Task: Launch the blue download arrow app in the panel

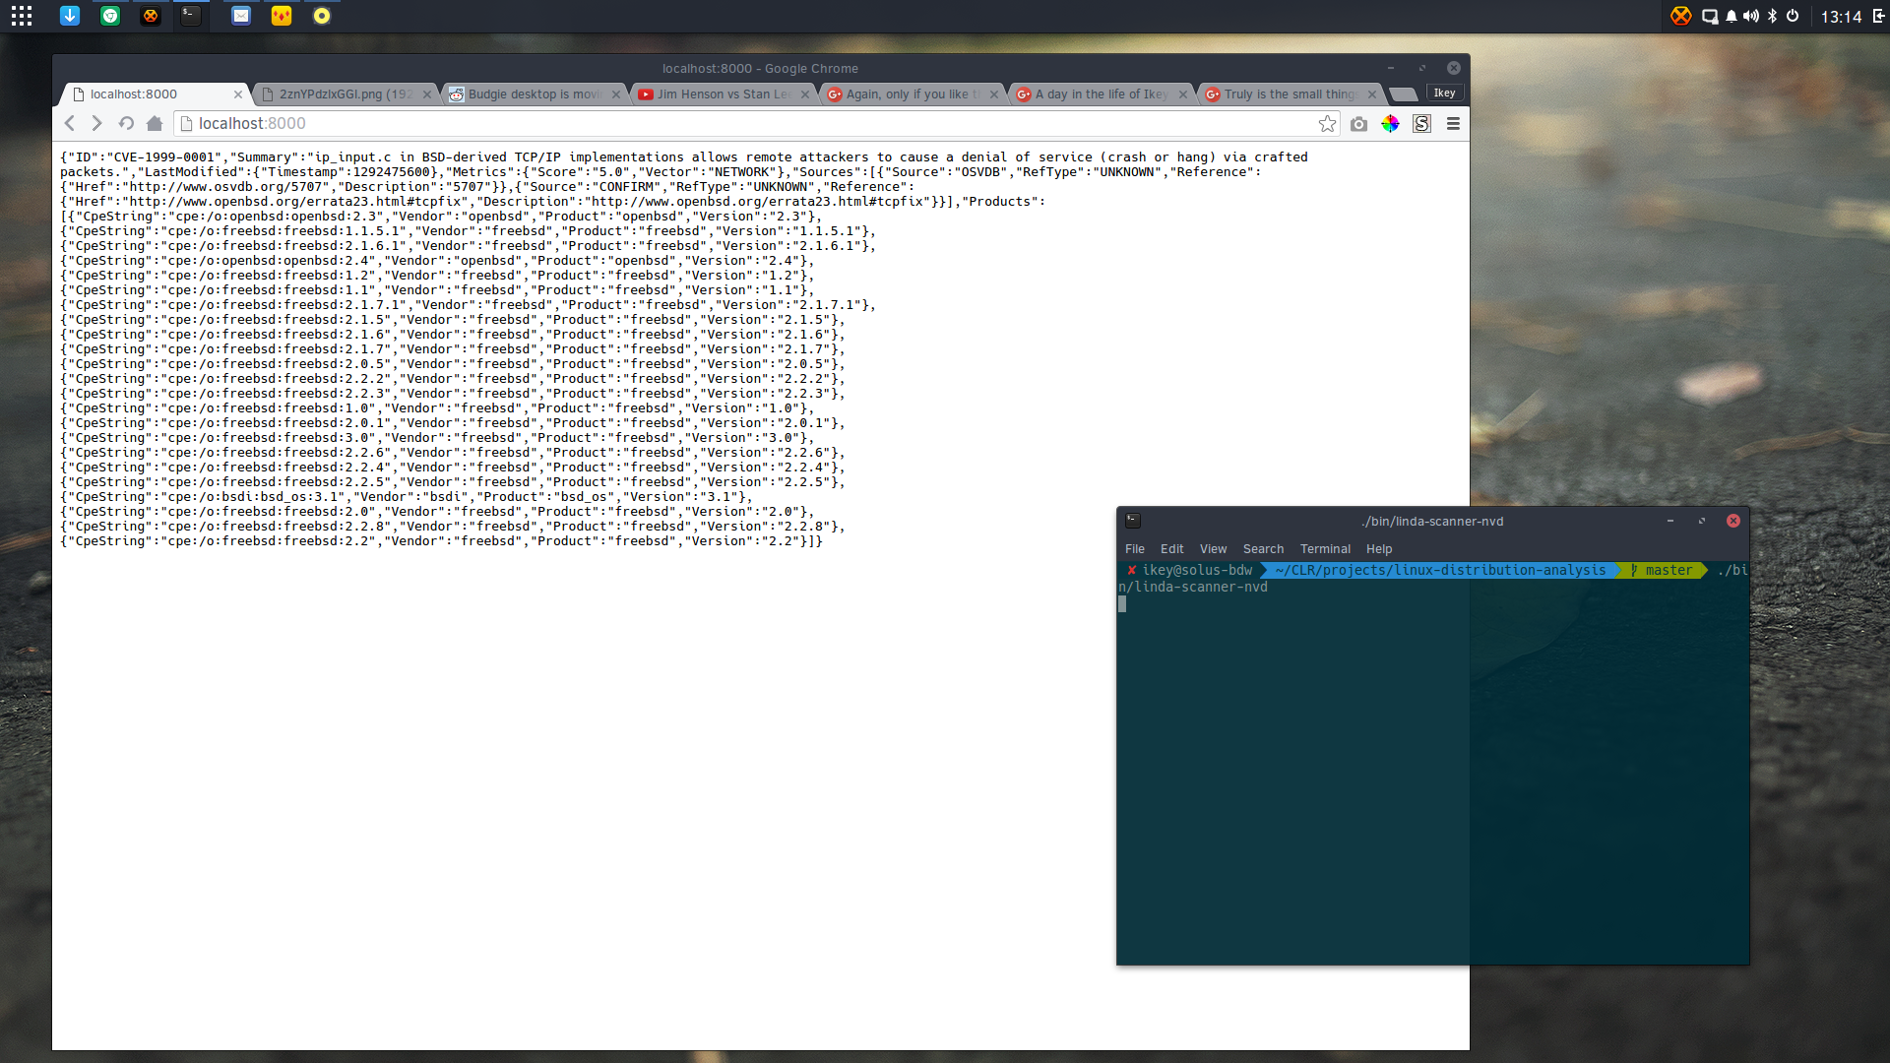Action: (69, 16)
